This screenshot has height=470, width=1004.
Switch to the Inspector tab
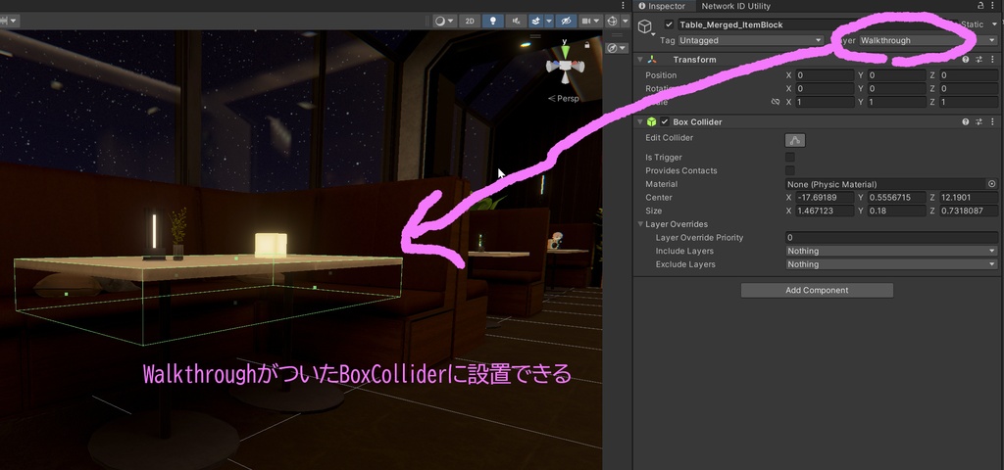pos(662,6)
